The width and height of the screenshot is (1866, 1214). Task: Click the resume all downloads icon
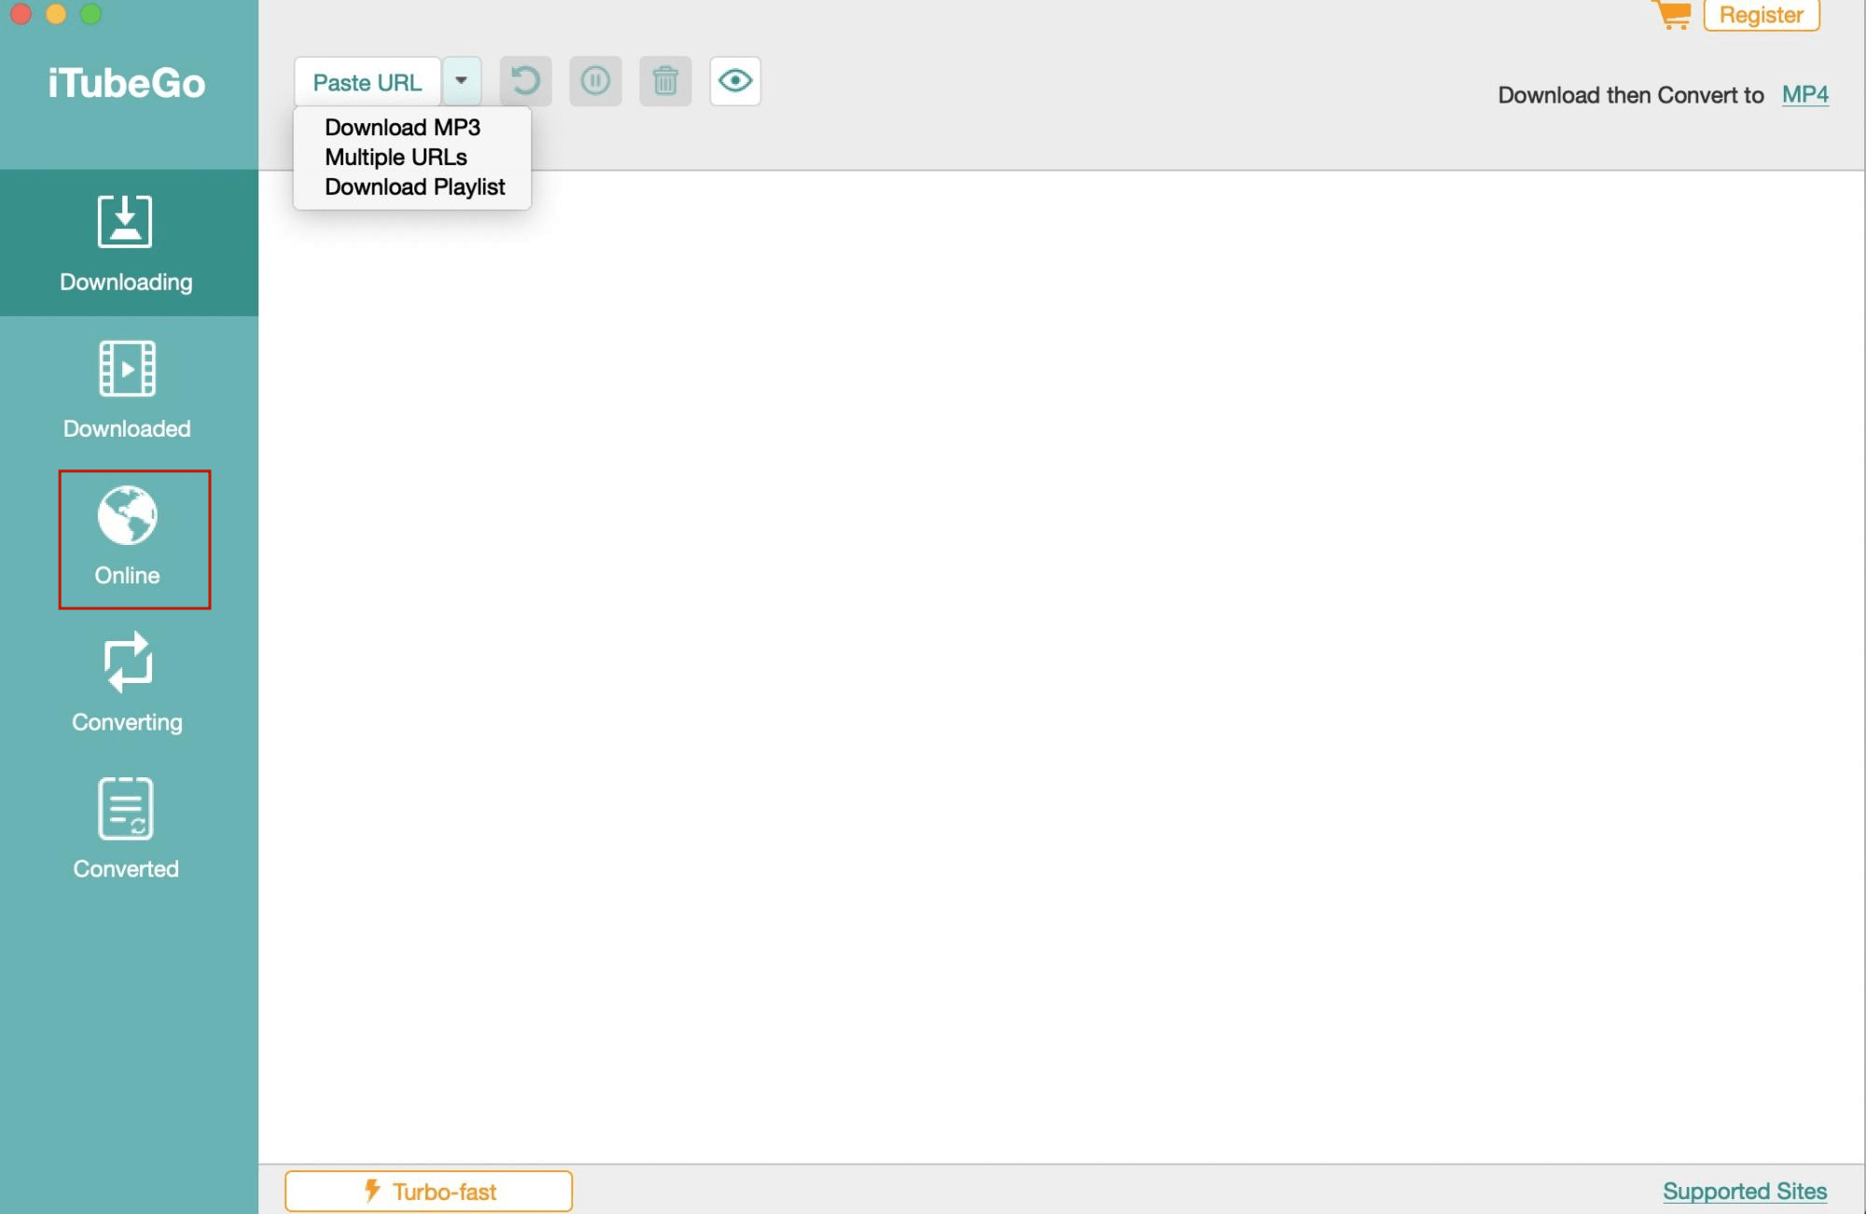point(525,81)
